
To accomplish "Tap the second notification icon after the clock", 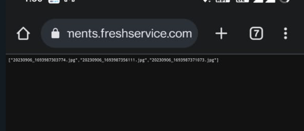I will [69, 1].
